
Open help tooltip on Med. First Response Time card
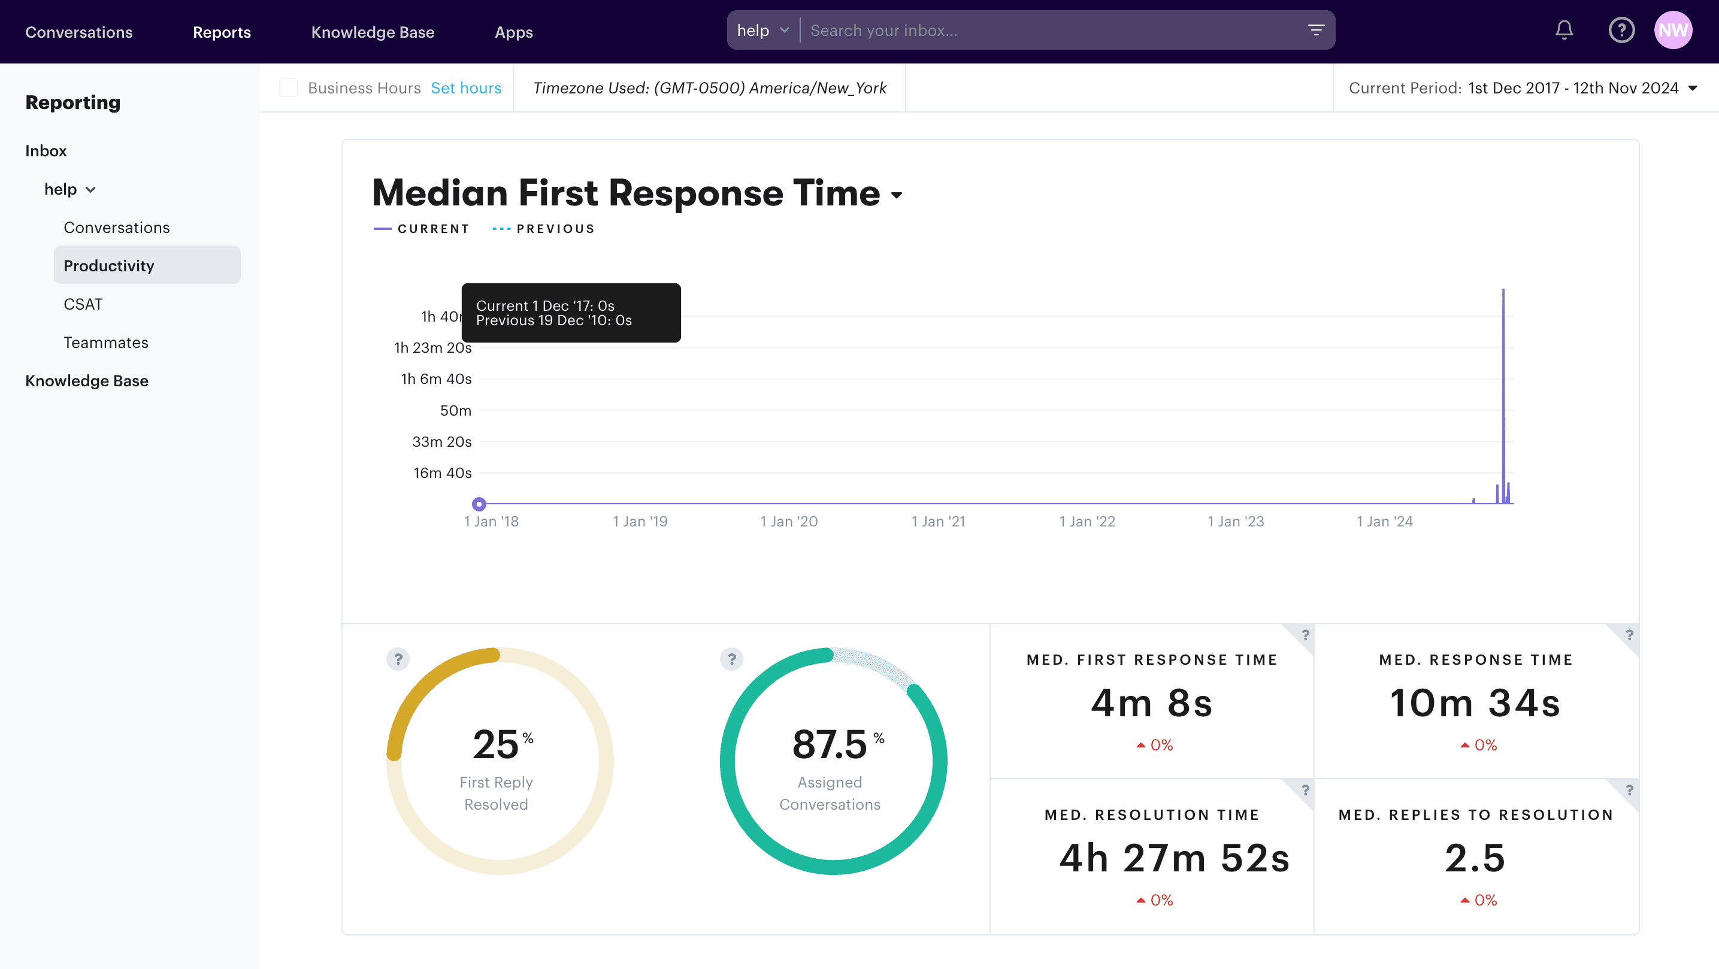1305,635
